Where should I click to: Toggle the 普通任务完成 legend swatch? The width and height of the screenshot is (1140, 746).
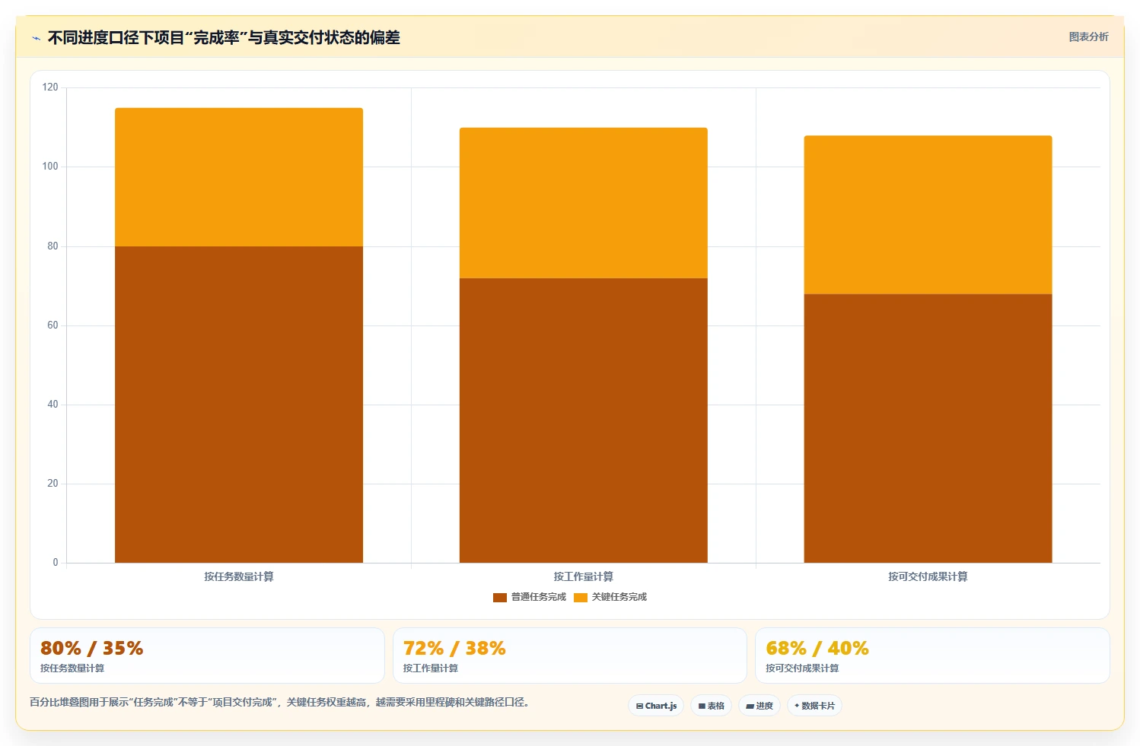500,598
